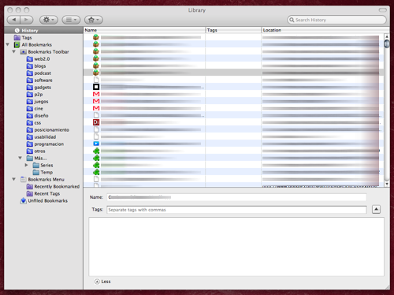
Task: Collapse the All Bookmarks tree
Action: tap(8, 45)
